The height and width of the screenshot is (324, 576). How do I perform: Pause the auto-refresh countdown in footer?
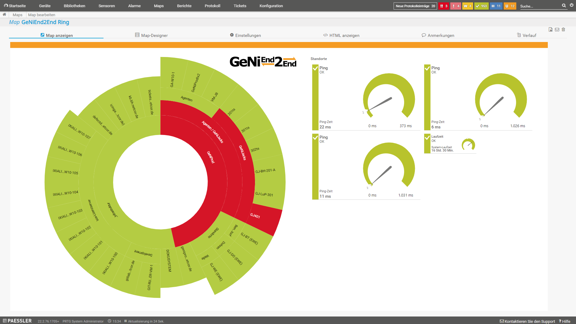coord(126,321)
